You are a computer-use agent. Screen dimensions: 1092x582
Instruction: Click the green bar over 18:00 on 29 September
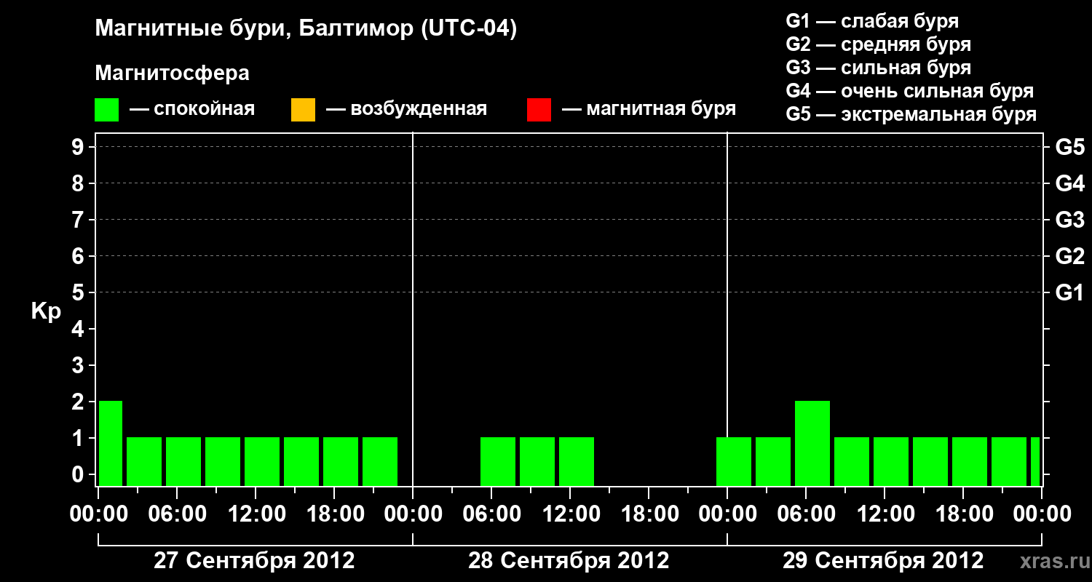(970, 461)
